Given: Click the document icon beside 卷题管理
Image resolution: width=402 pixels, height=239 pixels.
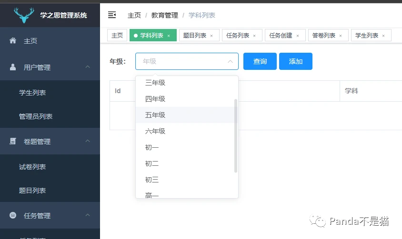Looking at the screenshot, I should (x=13, y=141).
